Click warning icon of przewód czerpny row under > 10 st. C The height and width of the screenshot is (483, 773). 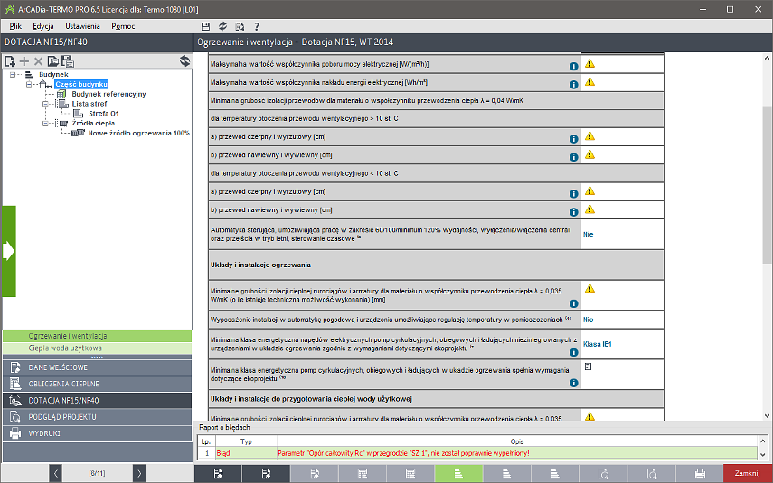point(589,136)
